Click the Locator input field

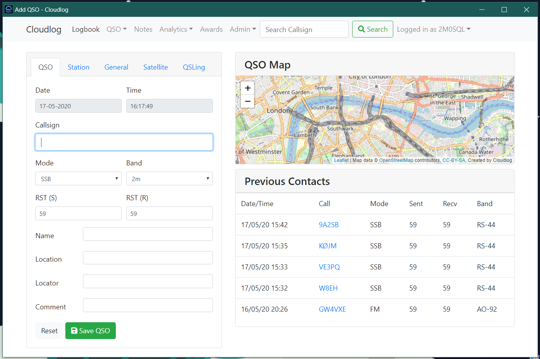pos(148,282)
